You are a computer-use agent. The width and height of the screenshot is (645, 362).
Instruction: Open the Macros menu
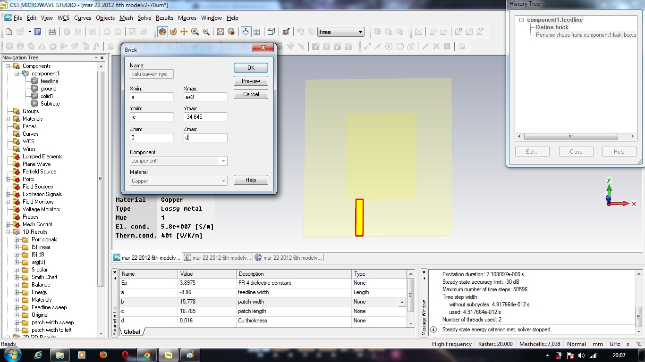tap(187, 18)
